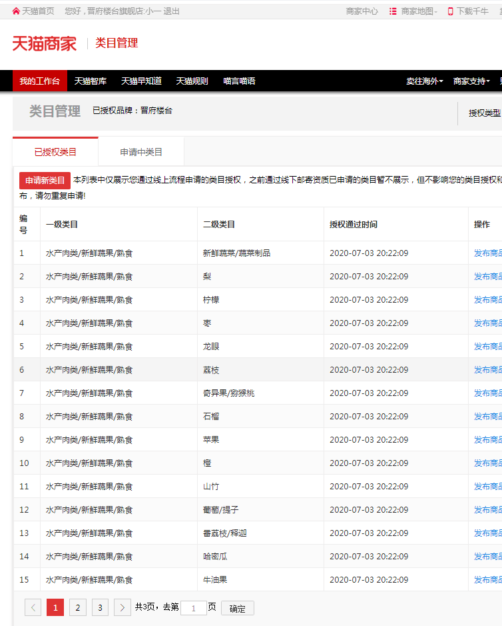Screen dimensions: 502x626
Task: Click the red 申请新类目 button
Action: tap(45, 181)
